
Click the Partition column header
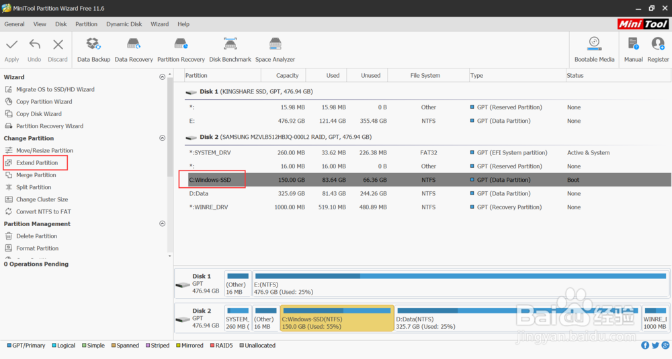(222, 75)
